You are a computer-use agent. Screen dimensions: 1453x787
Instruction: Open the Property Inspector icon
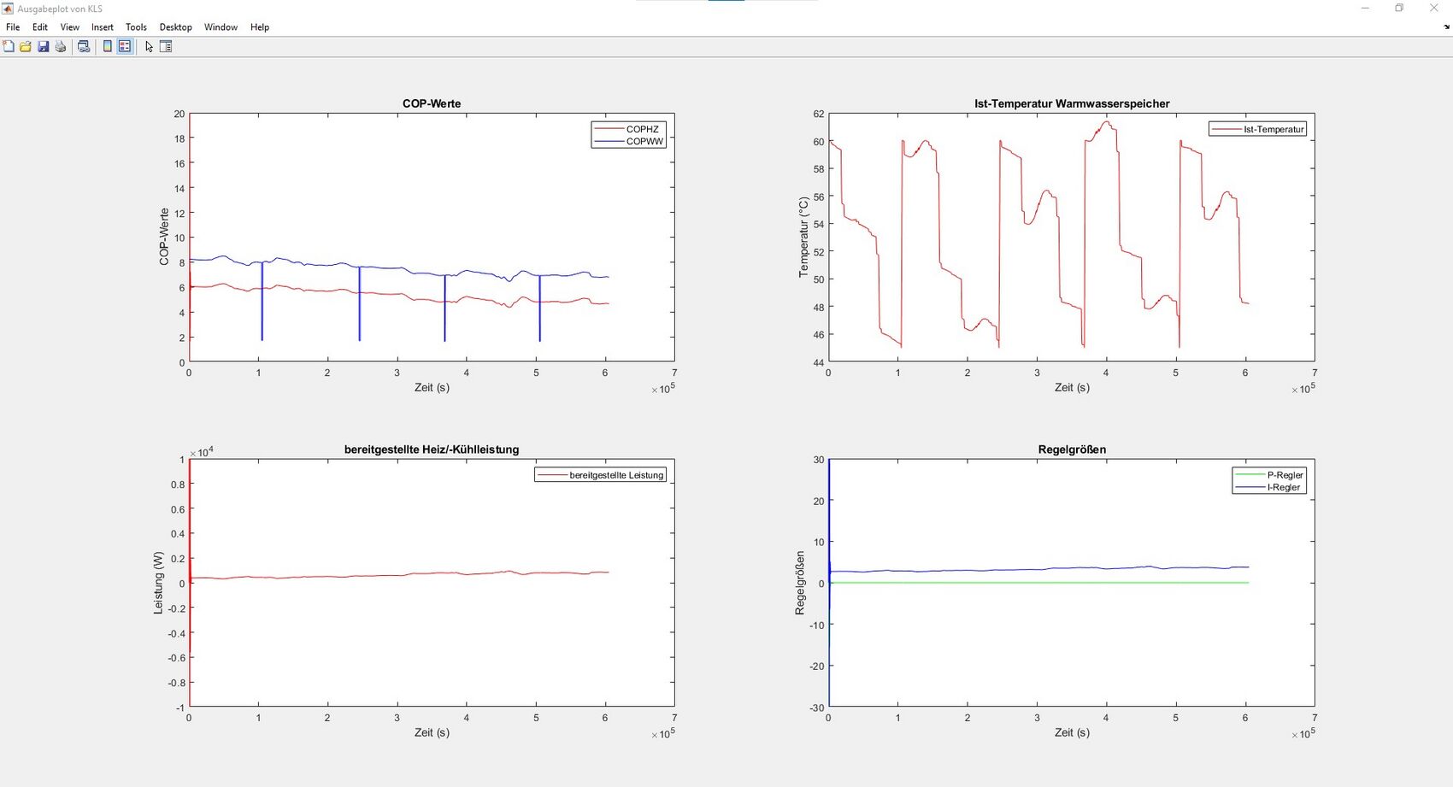coord(166,47)
